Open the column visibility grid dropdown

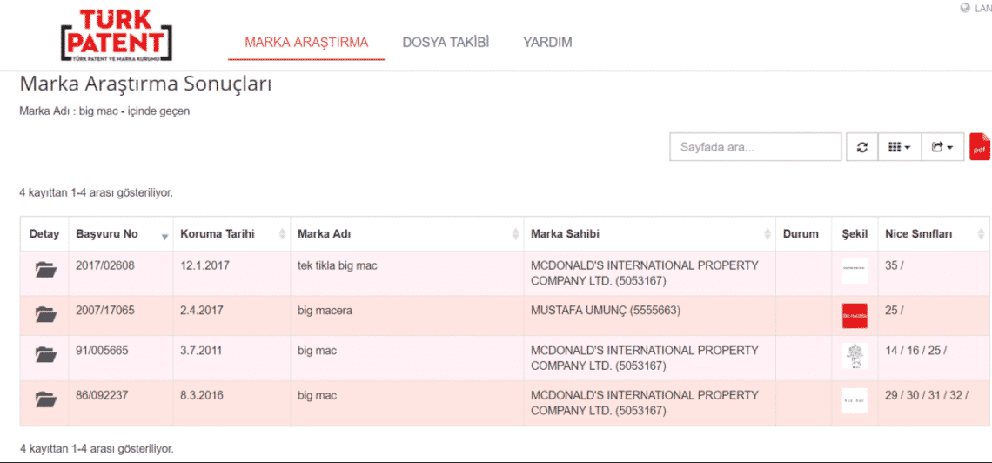click(x=899, y=147)
